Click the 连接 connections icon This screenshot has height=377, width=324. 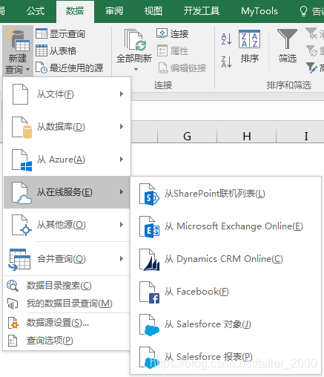[162, 33]
